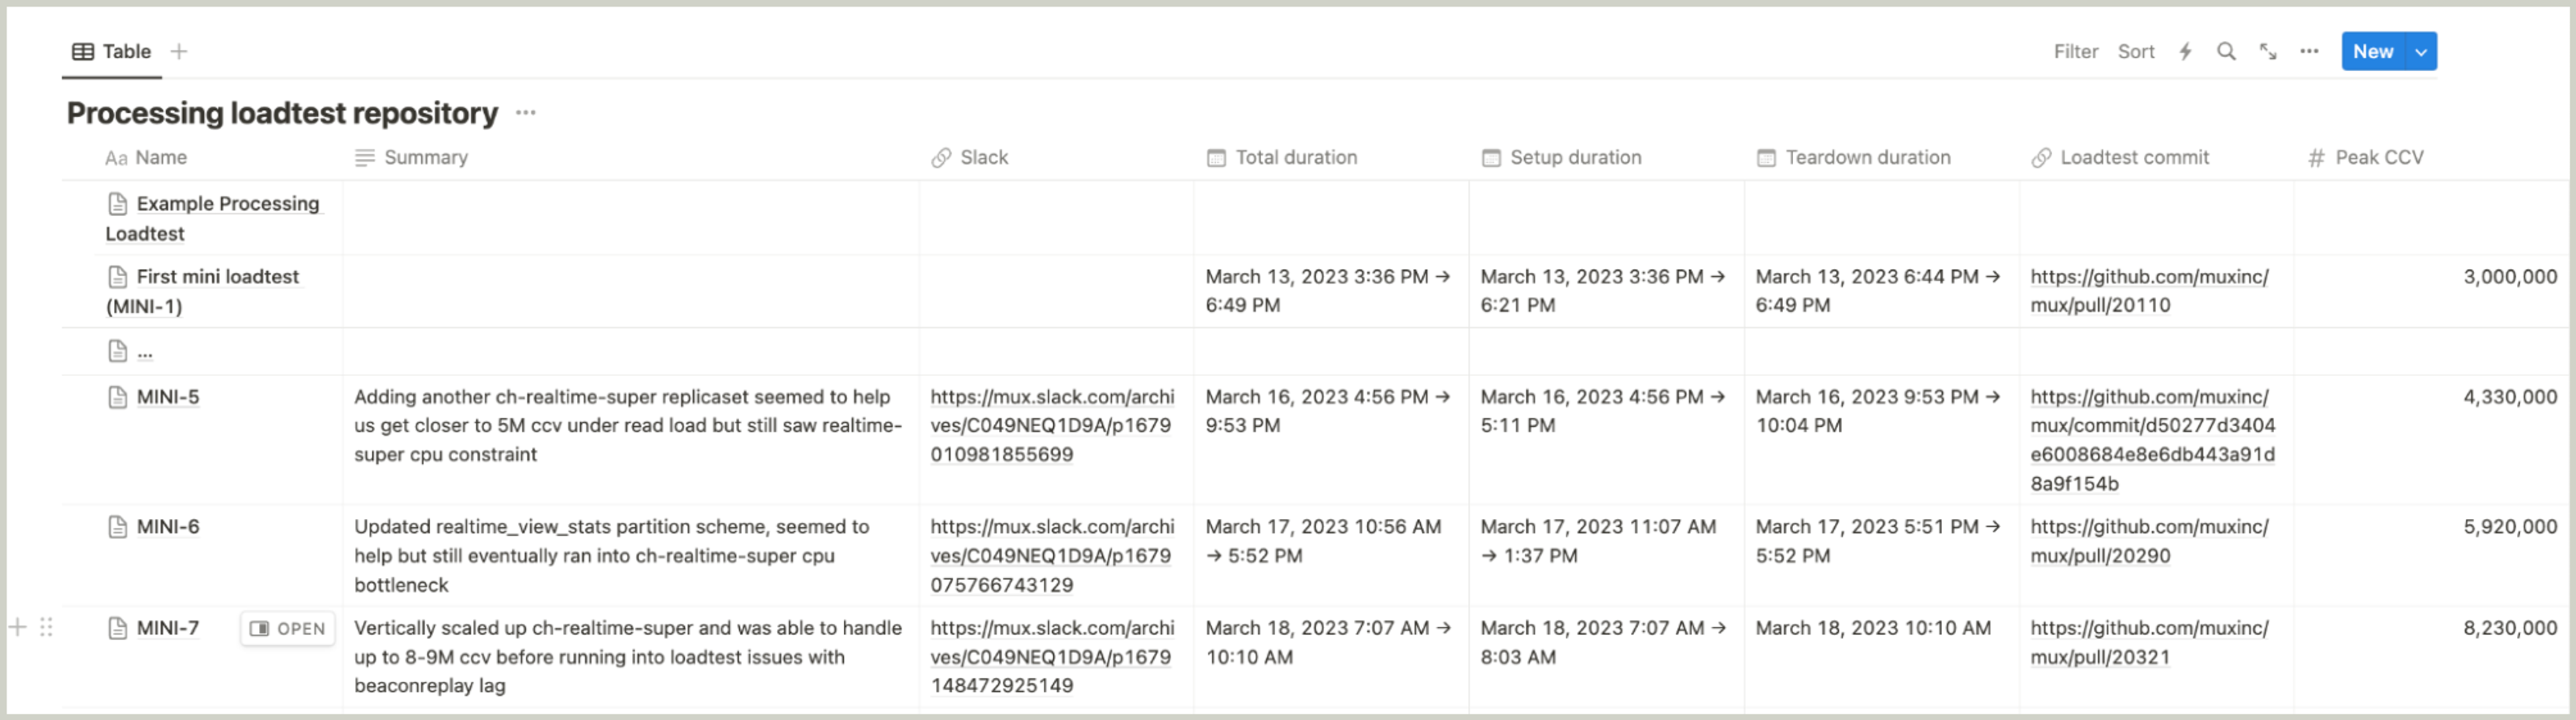Image resolution: width=2576 pixels, height=720 pixels.
Task: Open ellipsis menu next to database title
Action: coord(526,113)
